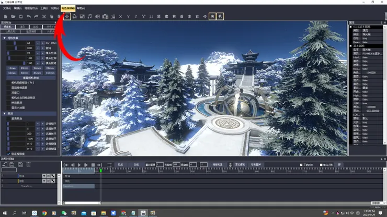Click save-as icon in timeline panel
The width and height of the screenshot is (387, 217).
(20, 164)
